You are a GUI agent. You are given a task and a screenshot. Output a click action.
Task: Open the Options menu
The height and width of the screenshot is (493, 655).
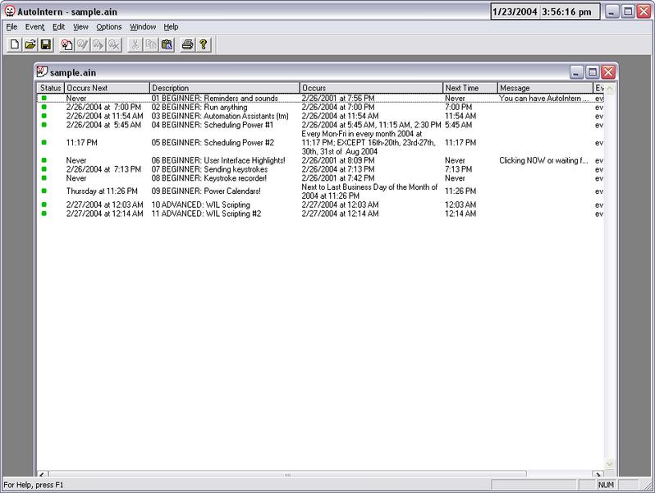tap(109, 27)
